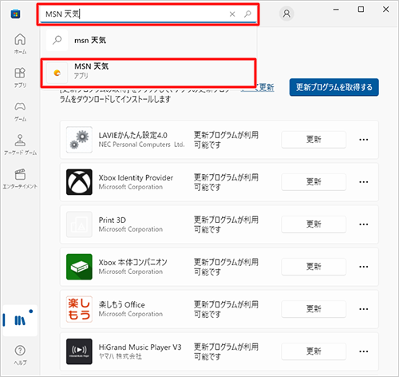Update Xbox 本体コンパニオン

point(314,267)
